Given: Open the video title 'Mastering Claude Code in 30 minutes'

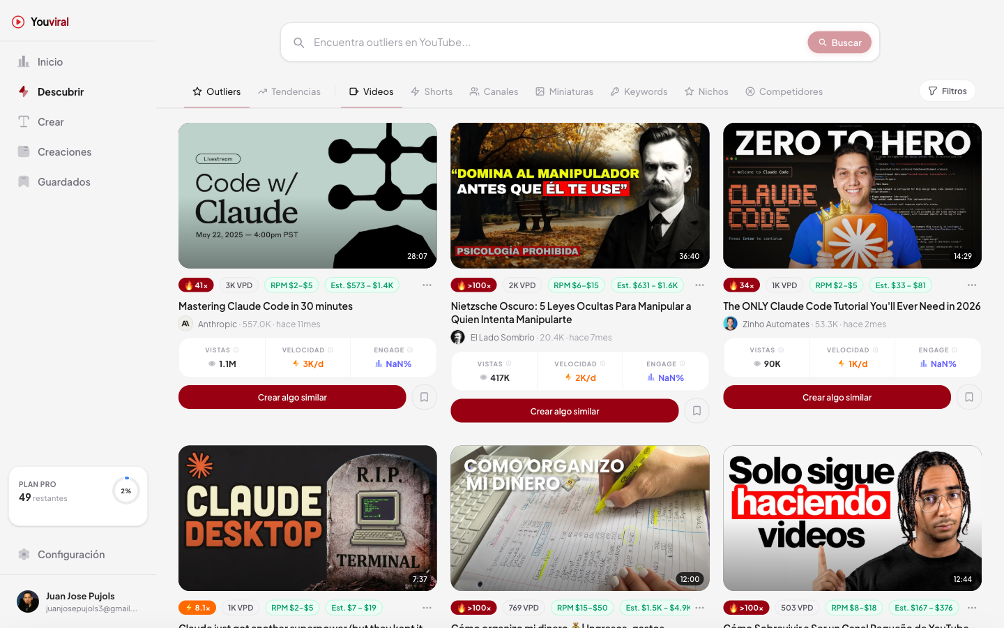Looking at the screenshot, I should click(x=266, y=306).
